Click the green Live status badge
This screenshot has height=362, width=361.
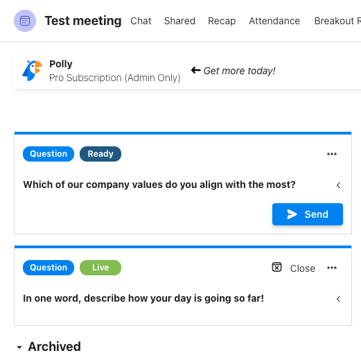[x=100, y=268]
